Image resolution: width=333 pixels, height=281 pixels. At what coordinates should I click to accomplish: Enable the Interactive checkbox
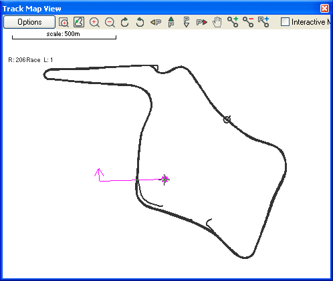(x=285, y=22)
